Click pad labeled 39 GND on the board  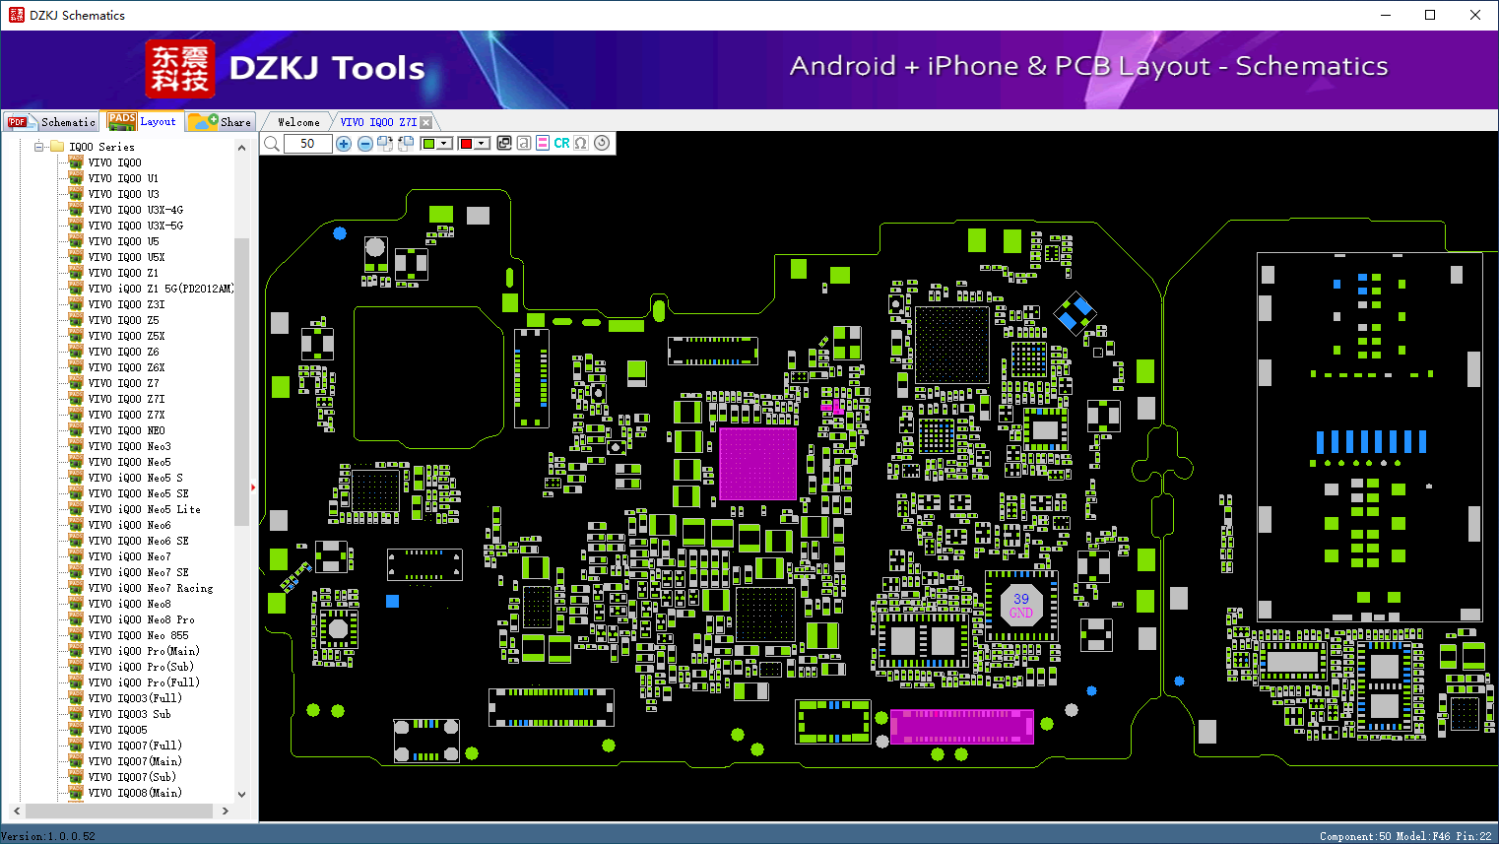pos(1021,606)
